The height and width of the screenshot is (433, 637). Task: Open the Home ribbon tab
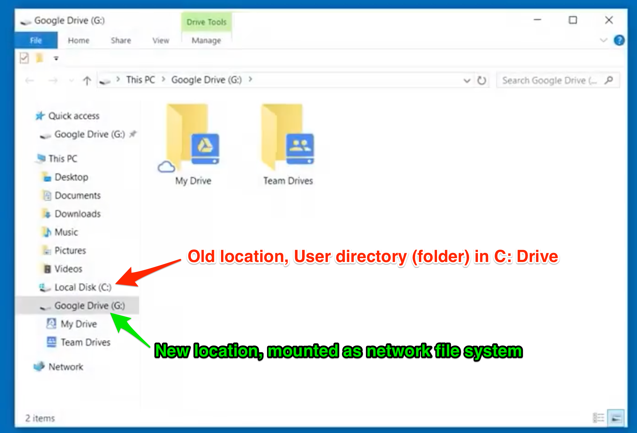pyautogui.click(x=79, y=41)
